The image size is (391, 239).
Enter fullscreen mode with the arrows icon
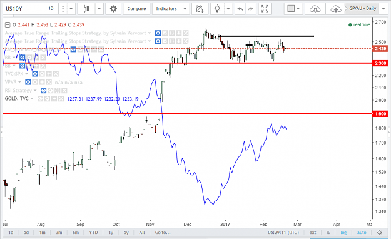265,9
